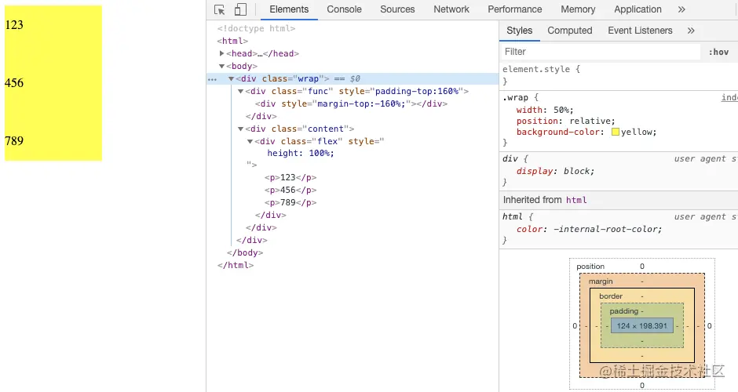
Task: Switch to the Elements tab
Action: (x=289, y=9)
